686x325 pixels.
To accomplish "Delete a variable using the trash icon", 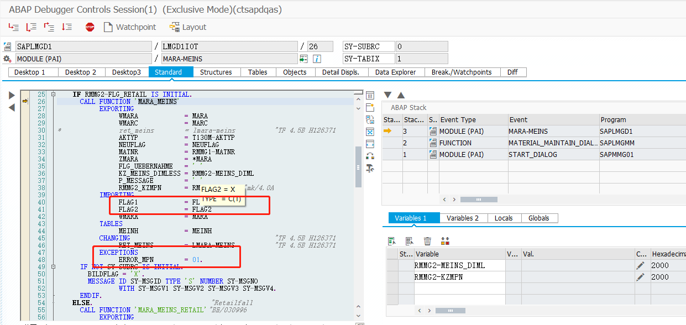I will pyautogui.click(x=426, y=240).
